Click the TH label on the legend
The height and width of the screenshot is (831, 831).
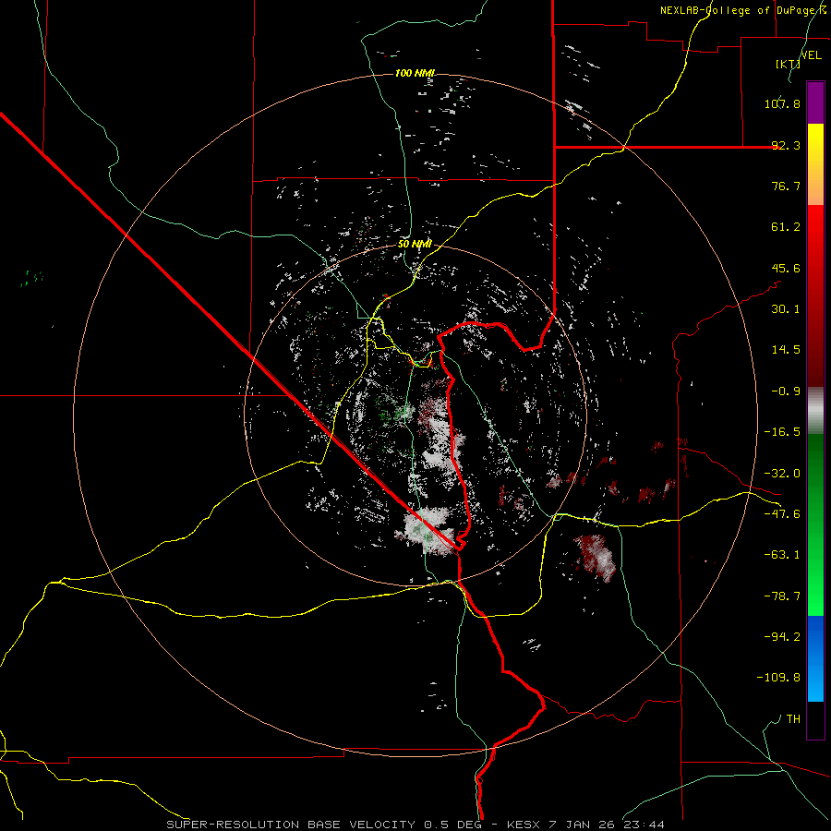pyautogui.click(x=793, y=719)
